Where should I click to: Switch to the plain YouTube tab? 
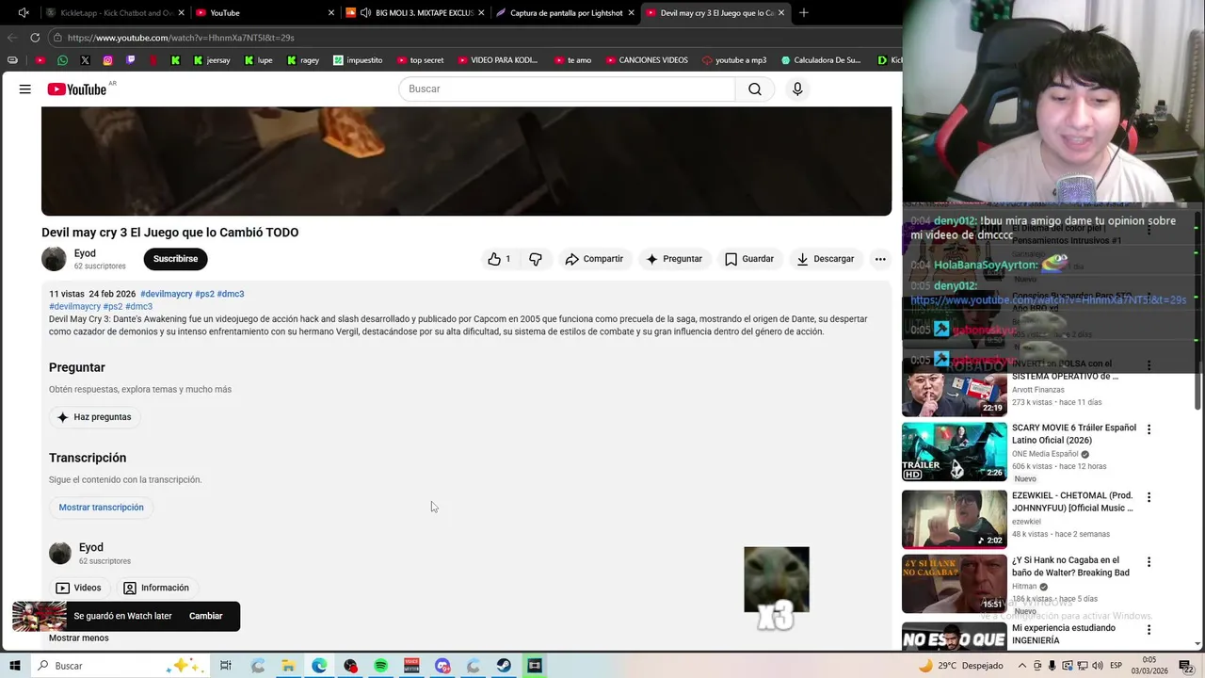tap(264, 13)
